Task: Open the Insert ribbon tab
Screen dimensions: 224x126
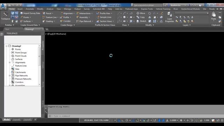Action: [x=20, y=9]
